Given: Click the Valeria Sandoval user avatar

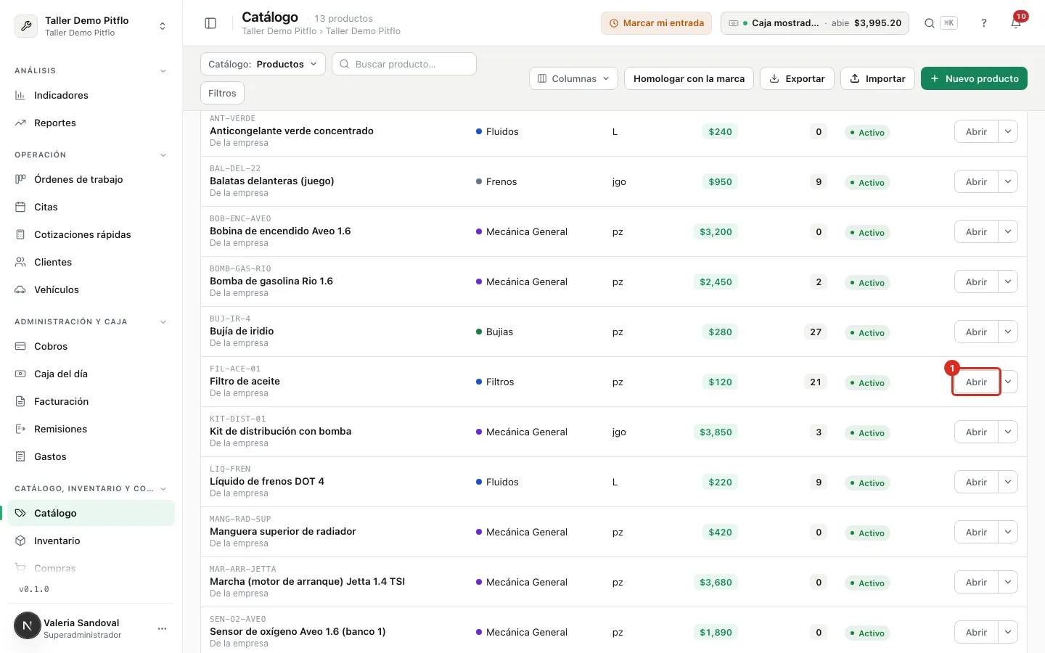Looking at the screenshot, I should pos(28,625).
